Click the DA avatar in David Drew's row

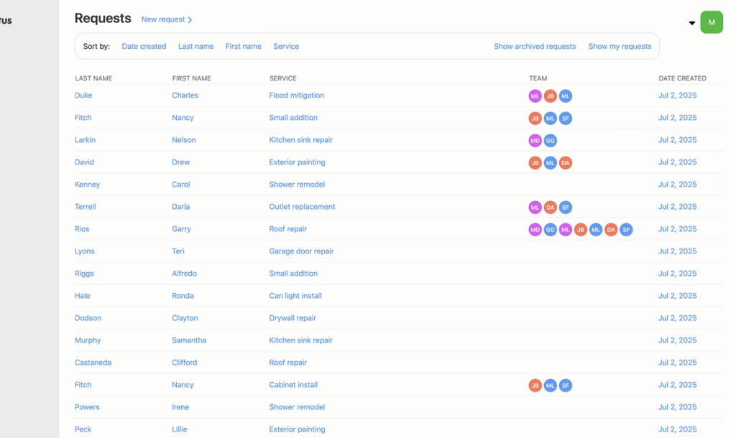tap(566, 163)
